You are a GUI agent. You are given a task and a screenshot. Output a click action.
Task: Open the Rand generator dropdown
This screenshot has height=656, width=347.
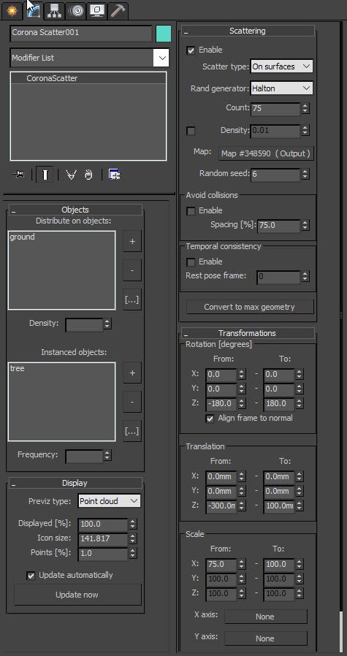tap(282, 88)
